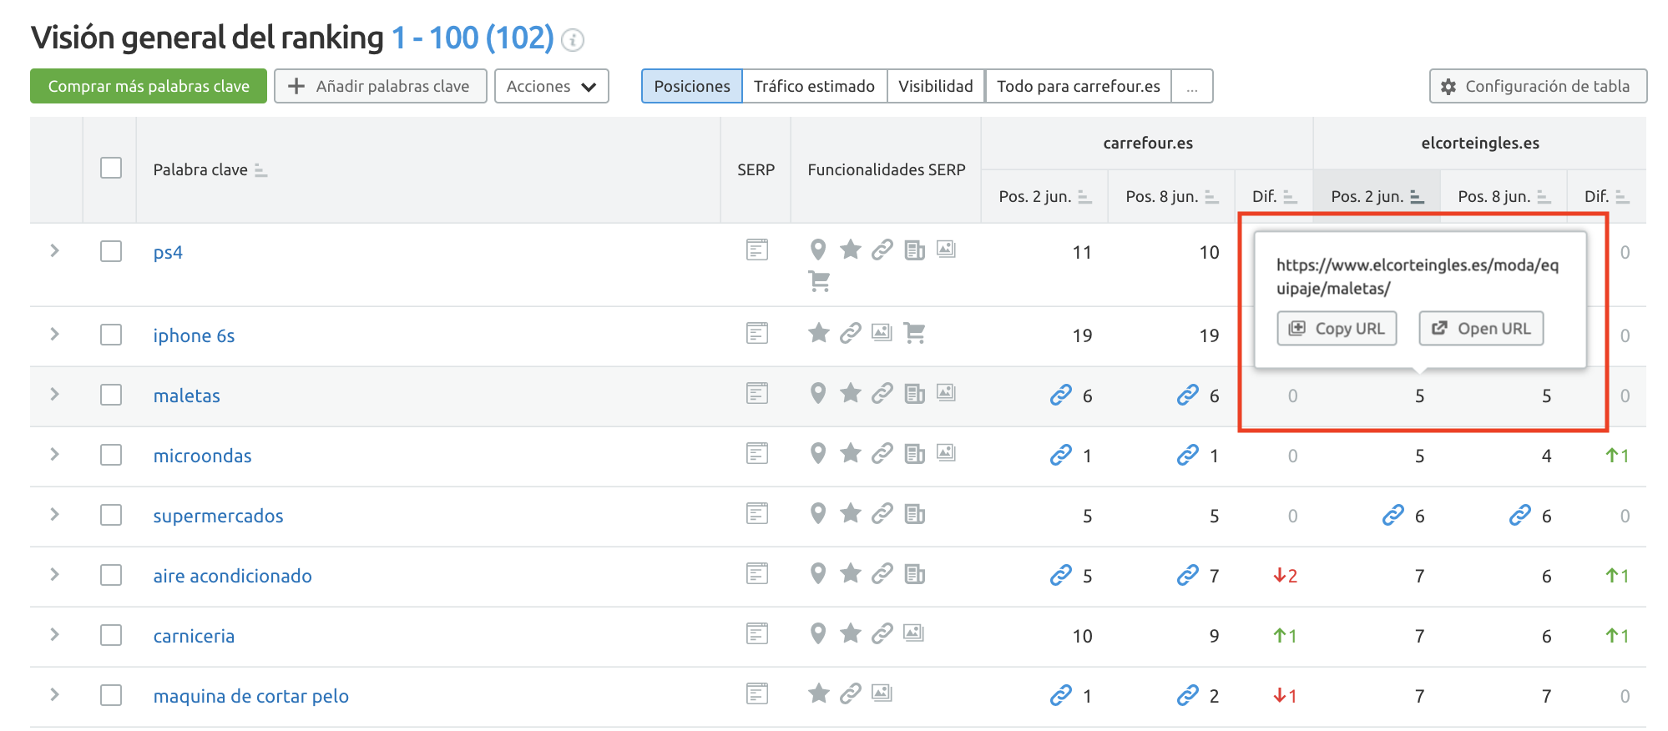Open SERP snapshot icon for maquina de cortar pelo
The image size is (1668, 731).
pyautogui.click(x=757, y=693)
